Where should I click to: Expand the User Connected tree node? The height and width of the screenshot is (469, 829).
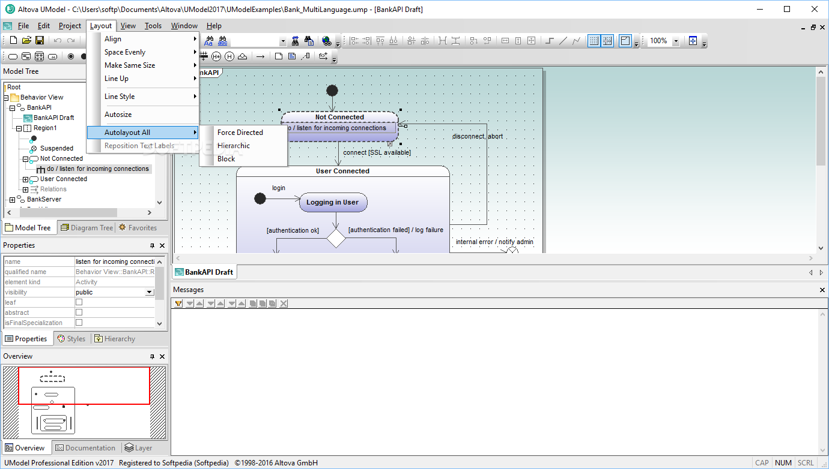[25, 179]
